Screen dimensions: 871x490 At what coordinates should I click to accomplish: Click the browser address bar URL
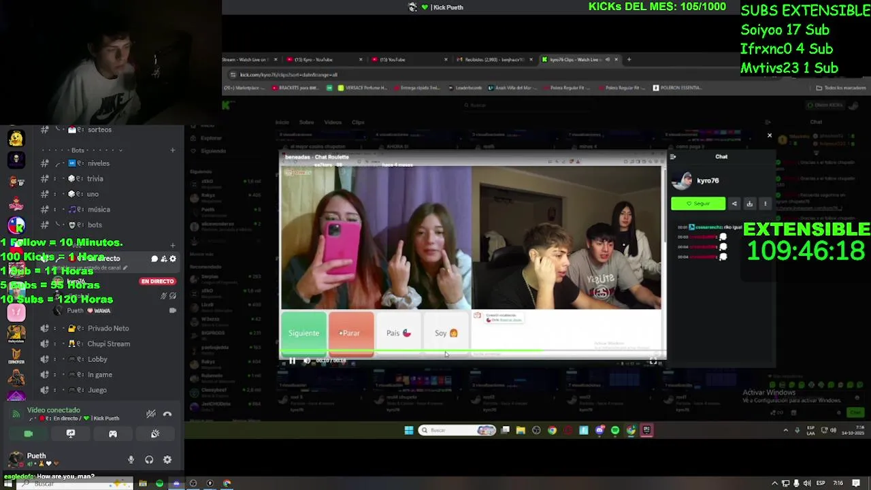pyautogui.click(x=289, y=75)
